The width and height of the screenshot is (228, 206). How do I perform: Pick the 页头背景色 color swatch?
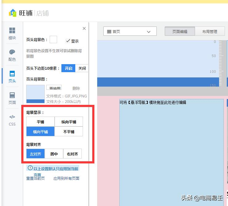click(x=53, y=39)
